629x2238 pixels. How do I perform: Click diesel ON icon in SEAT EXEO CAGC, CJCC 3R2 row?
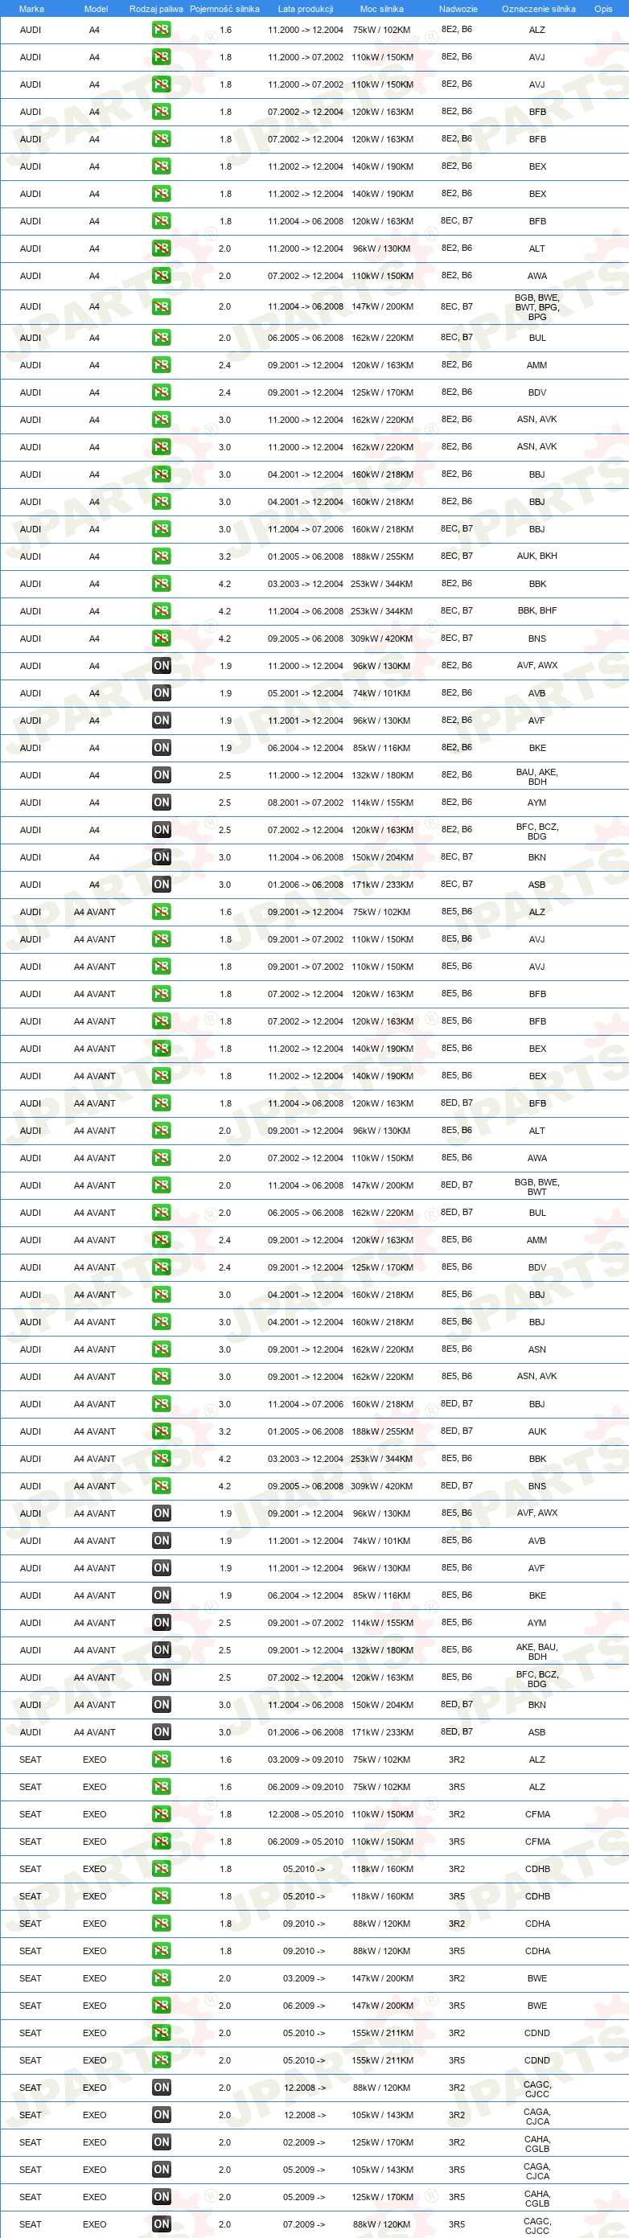click(162, 2088)
